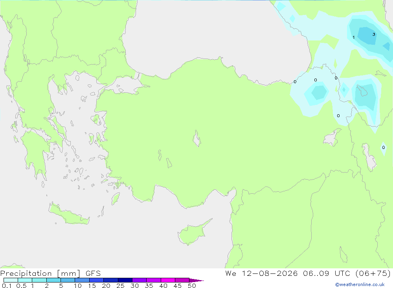
Task: Click the 2–5 mm legend color box
Action: coord(53,280)
